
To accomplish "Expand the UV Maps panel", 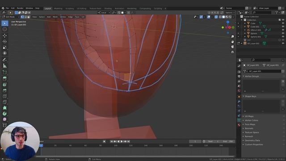I will click(x=249, y=116).
